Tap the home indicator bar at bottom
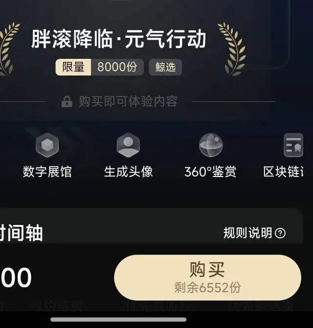Viewport: 313px width, 328px height. (118, 320)
